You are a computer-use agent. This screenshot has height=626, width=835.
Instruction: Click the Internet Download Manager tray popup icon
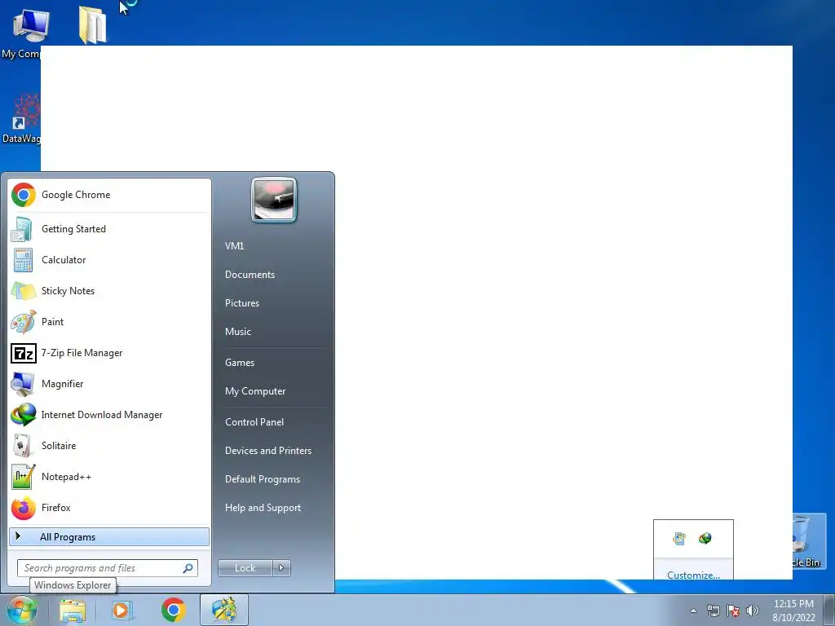click(x=705, y=539)
